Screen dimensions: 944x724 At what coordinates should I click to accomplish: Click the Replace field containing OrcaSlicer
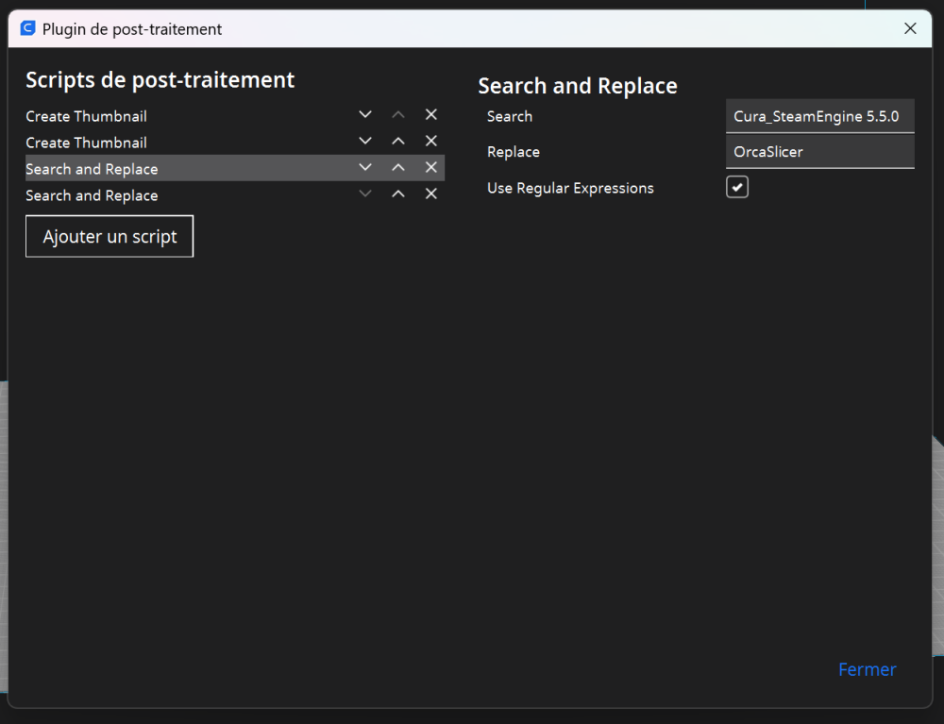tap(818, 151)
